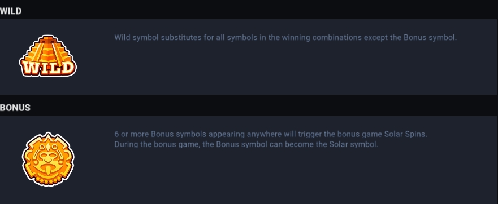
Task: Click the dark divider bar containing the BONUS heading
Action: click(x=249, y=106)
